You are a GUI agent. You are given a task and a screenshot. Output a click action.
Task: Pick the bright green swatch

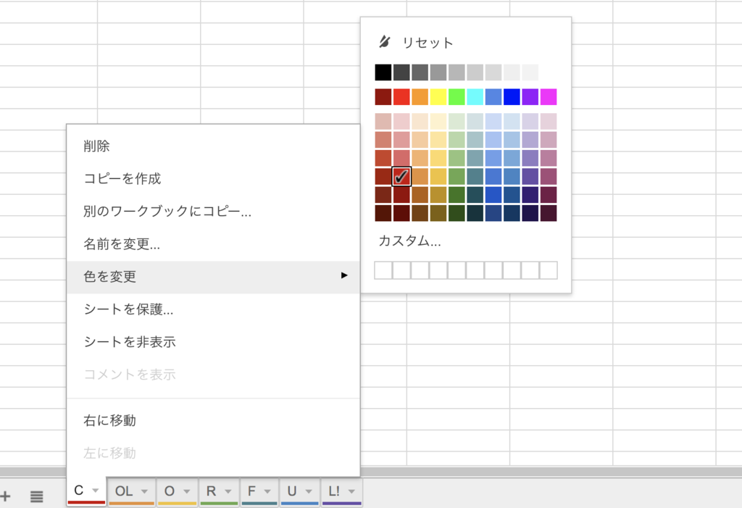click(457, 96)
